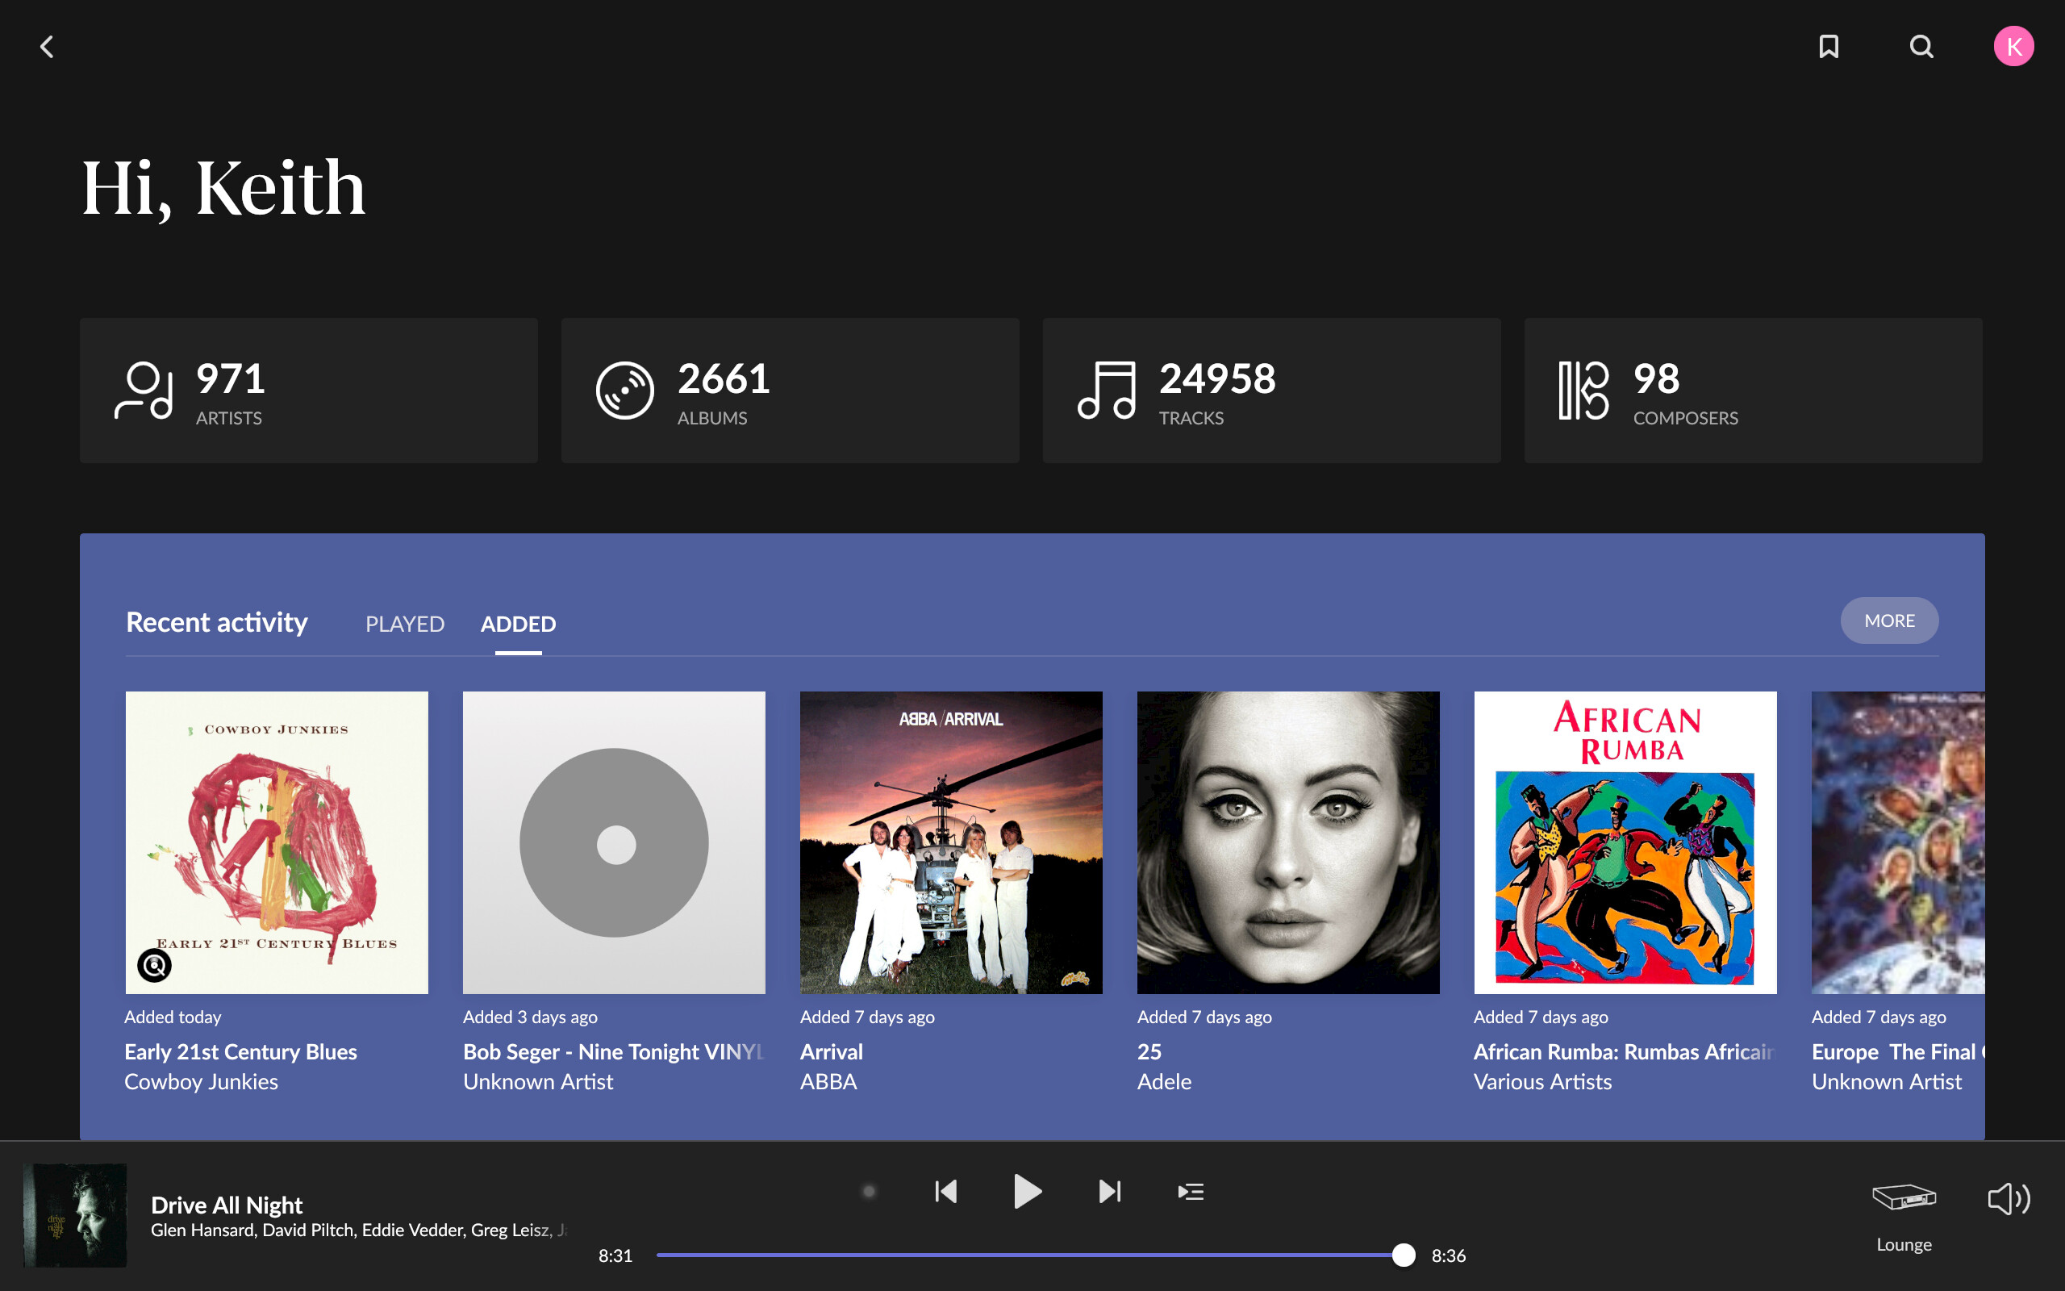
Task: Click the dim dot indicator left of previous track
Action: click(869, 1191)
